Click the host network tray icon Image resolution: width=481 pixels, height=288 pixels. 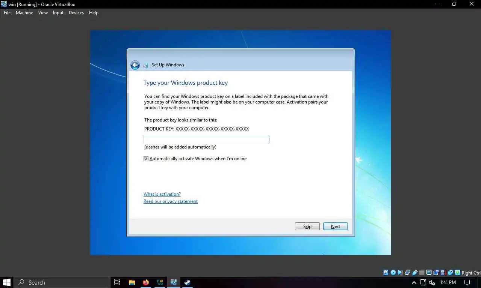pyautogui.click(x=423, y=282)
